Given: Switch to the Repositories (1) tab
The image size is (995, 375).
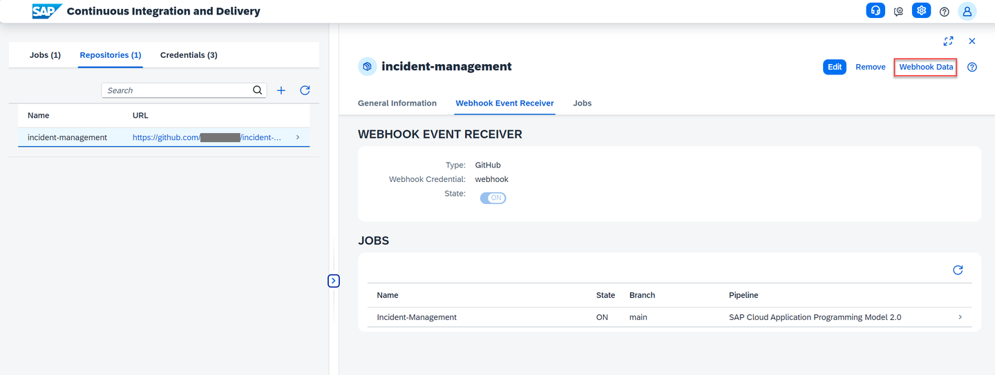Looking at the screenshot, I should 111,55.
